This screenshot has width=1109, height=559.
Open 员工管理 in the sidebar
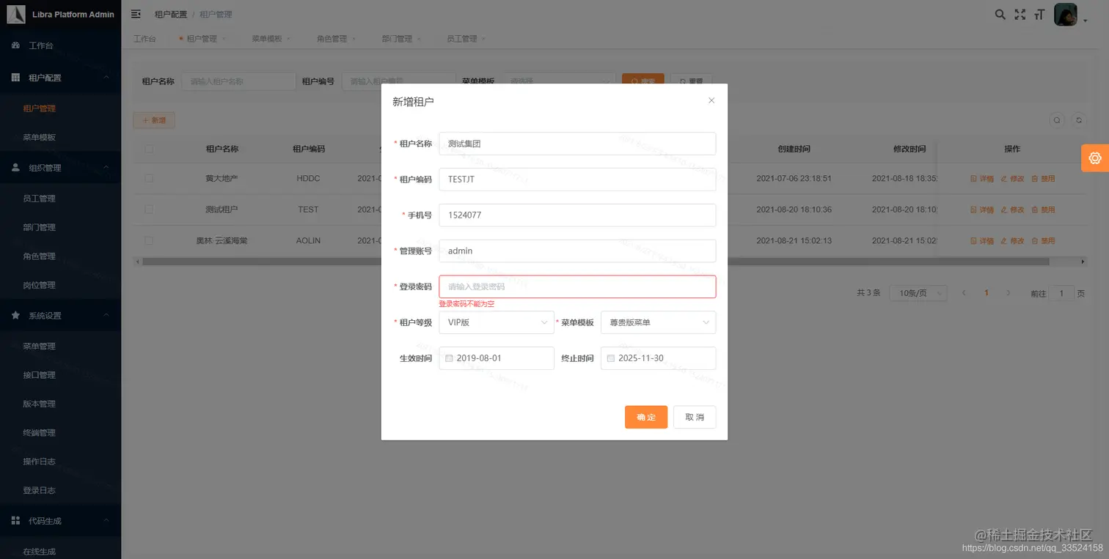[39, 199]
